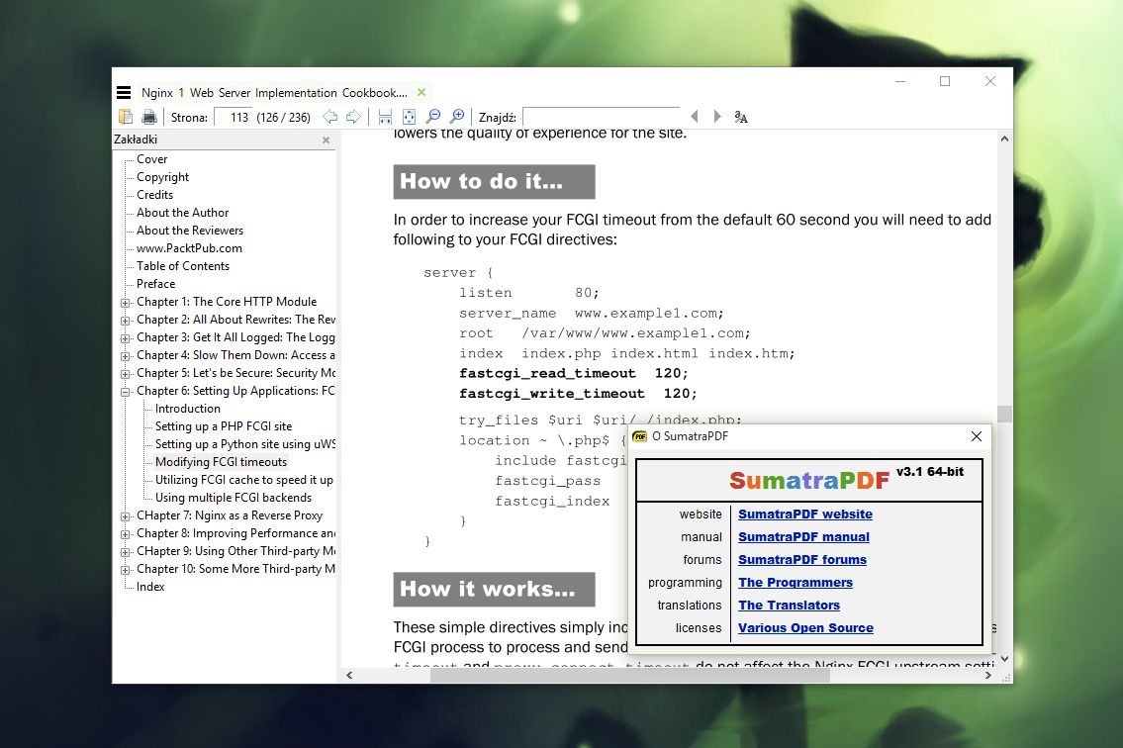Expand CHapter 9: Using Other Third-party

tap(126, 552)
